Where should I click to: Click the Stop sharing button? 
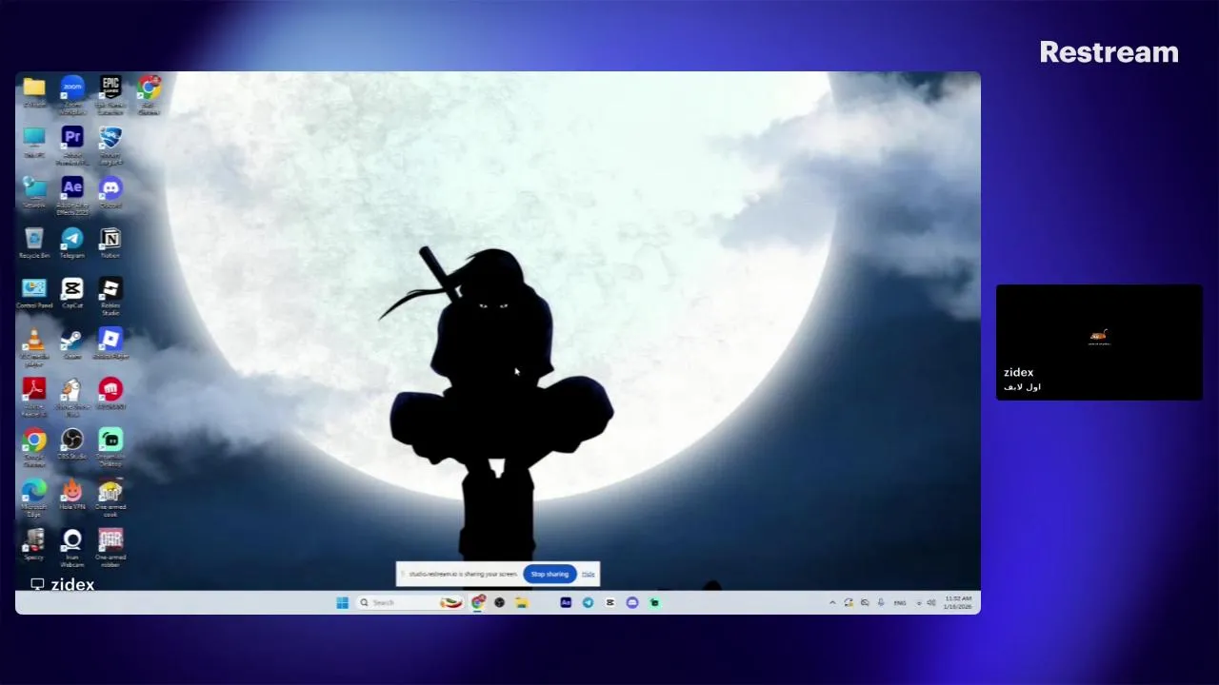(x=550, y=574)
